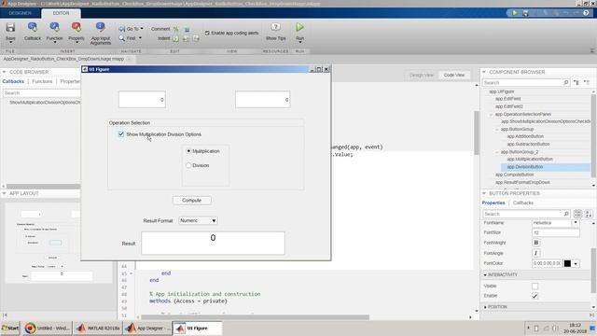This screenshot has width=597, height=336.
Task: Click the quick-access run icon top right
Action: (x=515, y=12)
